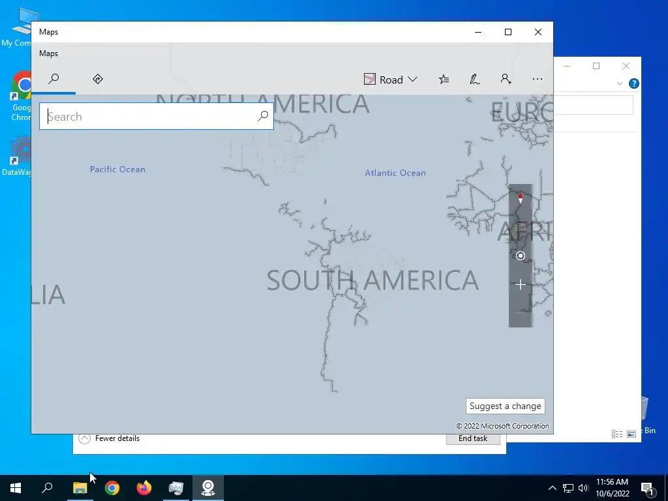The height and width of the screenshot is (501, 668).
Task: Open the Windows Start menu
Action: (16, 488)
